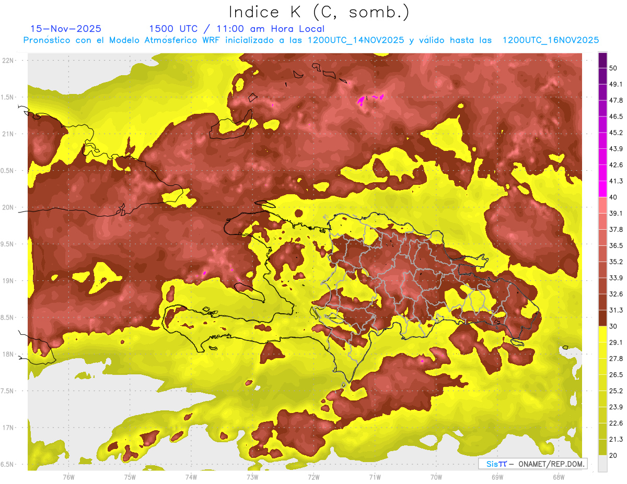Click the "39.1" color scale value
627x484 pixels.
[x=616, y=214]
